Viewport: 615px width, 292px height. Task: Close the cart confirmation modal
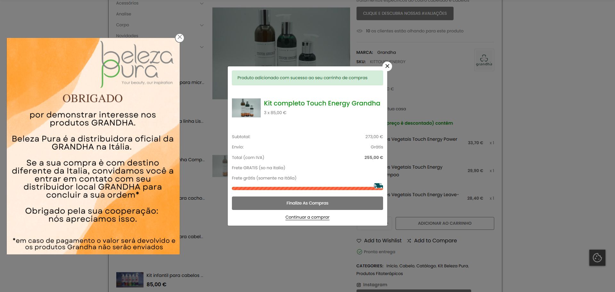[387, 66]
